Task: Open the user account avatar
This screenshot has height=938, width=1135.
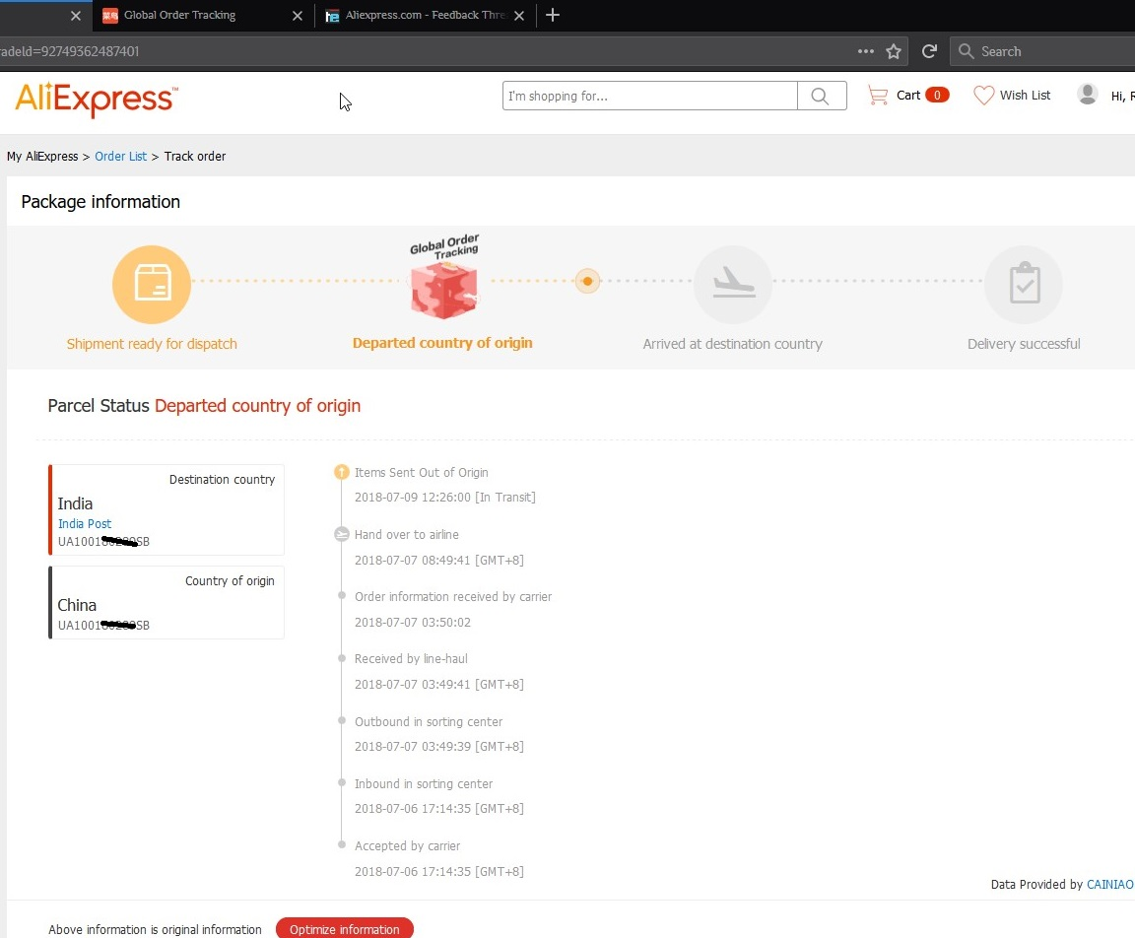Action: pos(1088,94)
